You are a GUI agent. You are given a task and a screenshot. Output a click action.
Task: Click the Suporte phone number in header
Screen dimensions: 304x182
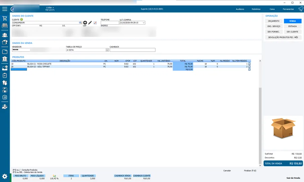pyautogui.click(x=152, y=9)
